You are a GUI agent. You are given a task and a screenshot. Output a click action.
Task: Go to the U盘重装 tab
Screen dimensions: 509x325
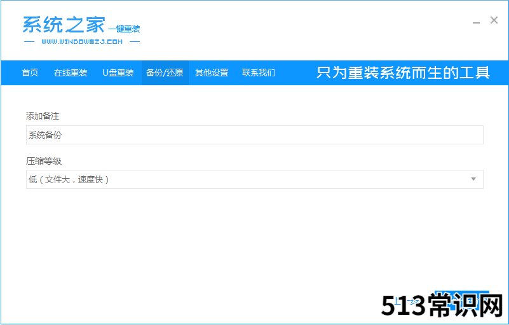[118, 73]
